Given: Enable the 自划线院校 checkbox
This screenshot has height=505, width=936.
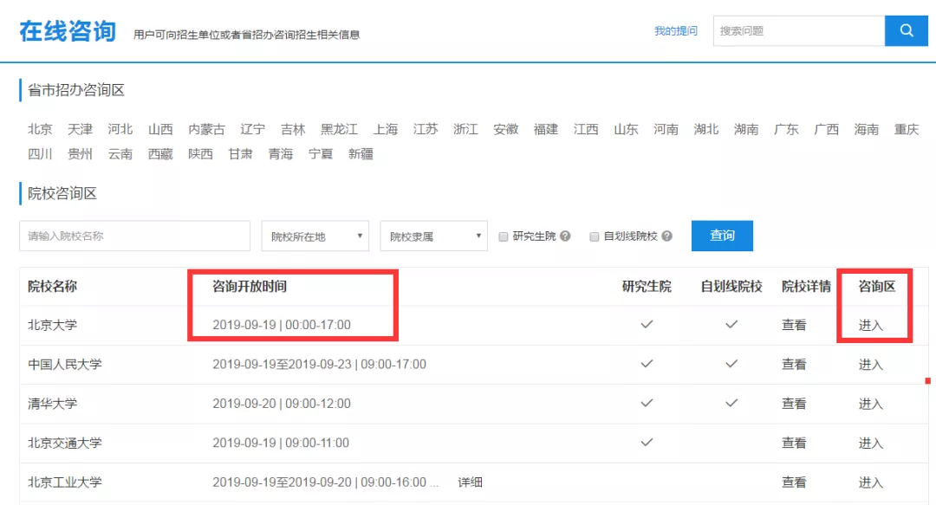Looking at the screenshot, I should click(594, 235).
